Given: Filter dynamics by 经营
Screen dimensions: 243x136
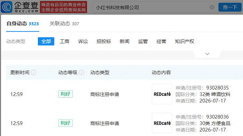Looking at the screenshot, I should tap(161, 41).
